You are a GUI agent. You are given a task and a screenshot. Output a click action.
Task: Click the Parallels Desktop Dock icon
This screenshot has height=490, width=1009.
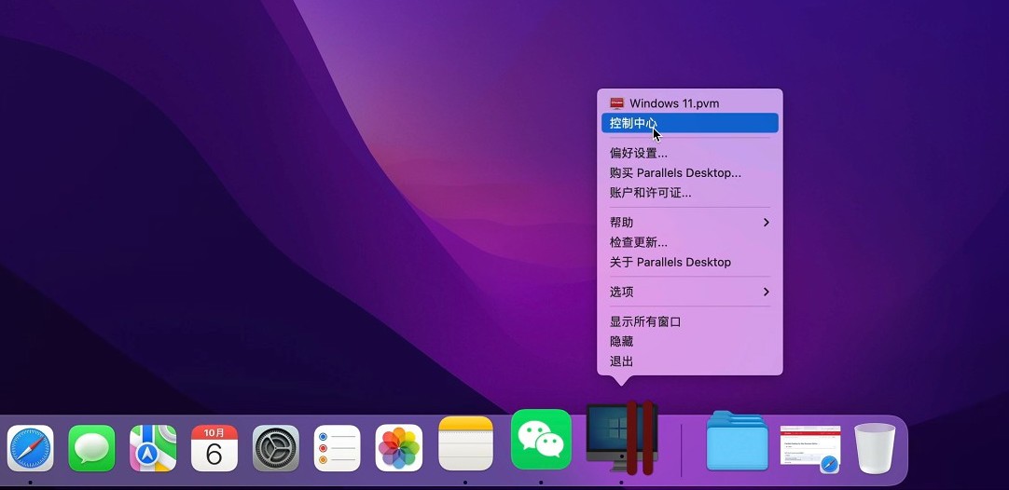(622, 438)
